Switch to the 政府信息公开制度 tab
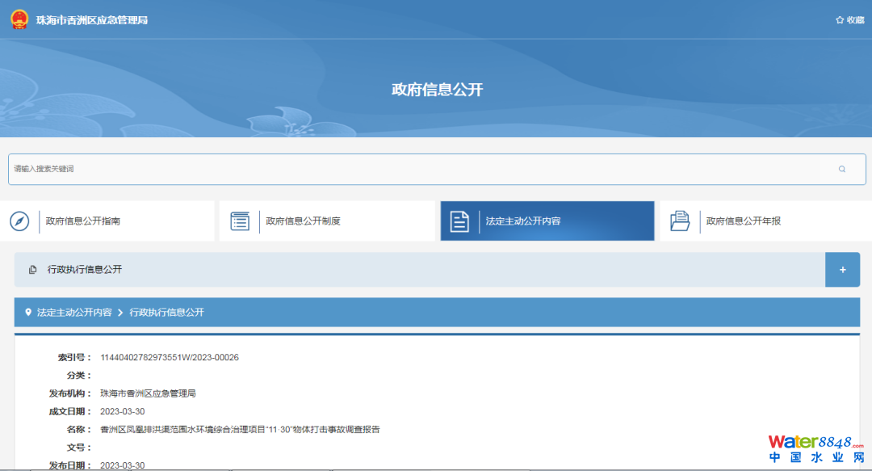Screen dimensions: 872x471 [303, 221]
